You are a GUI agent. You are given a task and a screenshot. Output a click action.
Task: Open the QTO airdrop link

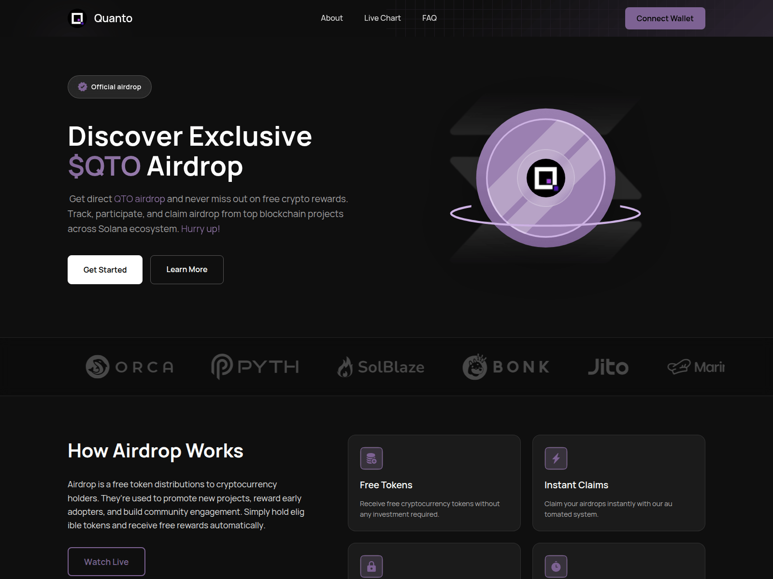(x=139, y=198)
